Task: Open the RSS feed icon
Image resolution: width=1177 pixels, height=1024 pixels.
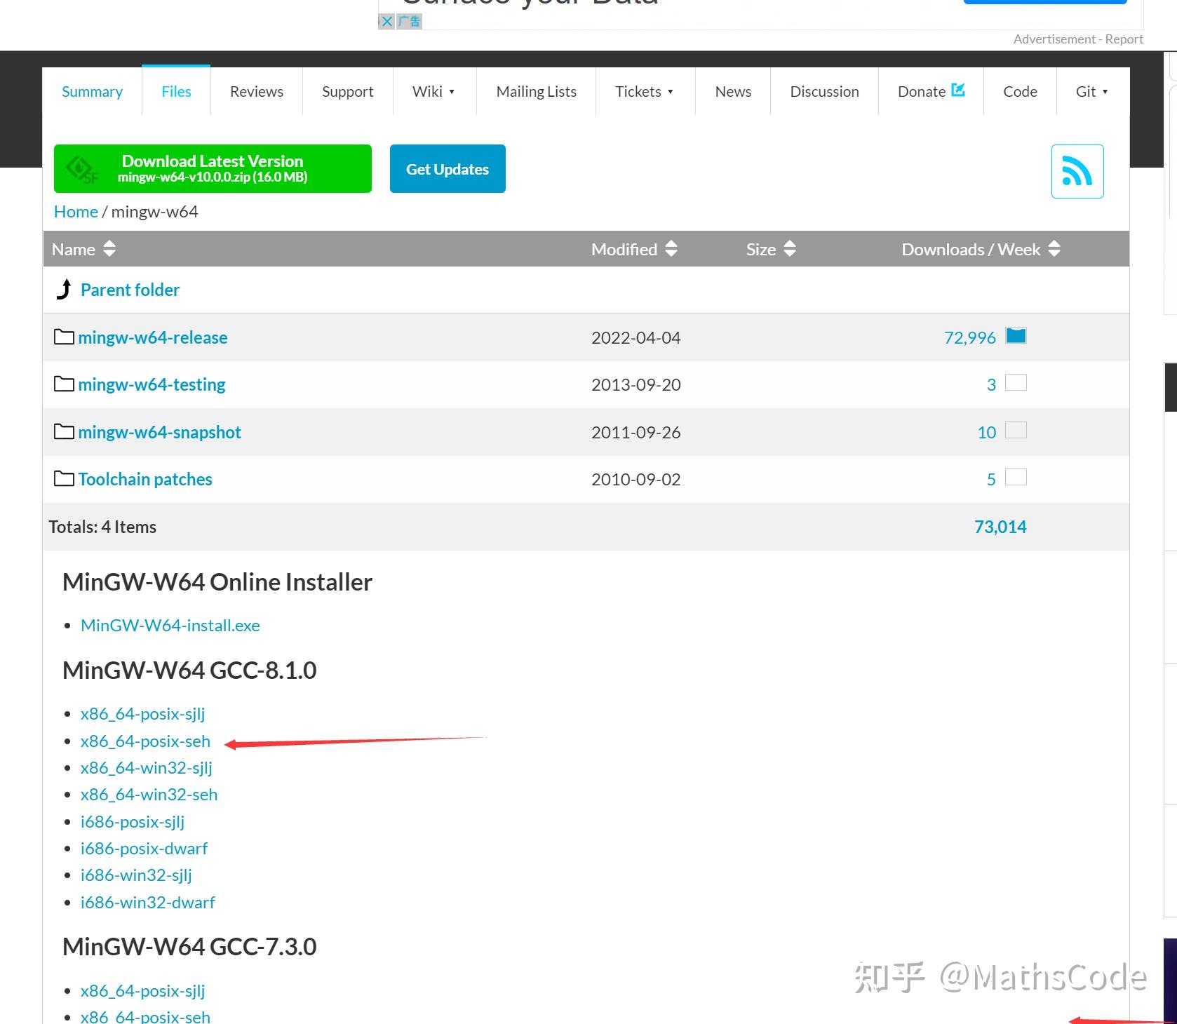Action: coord(1077,171)
